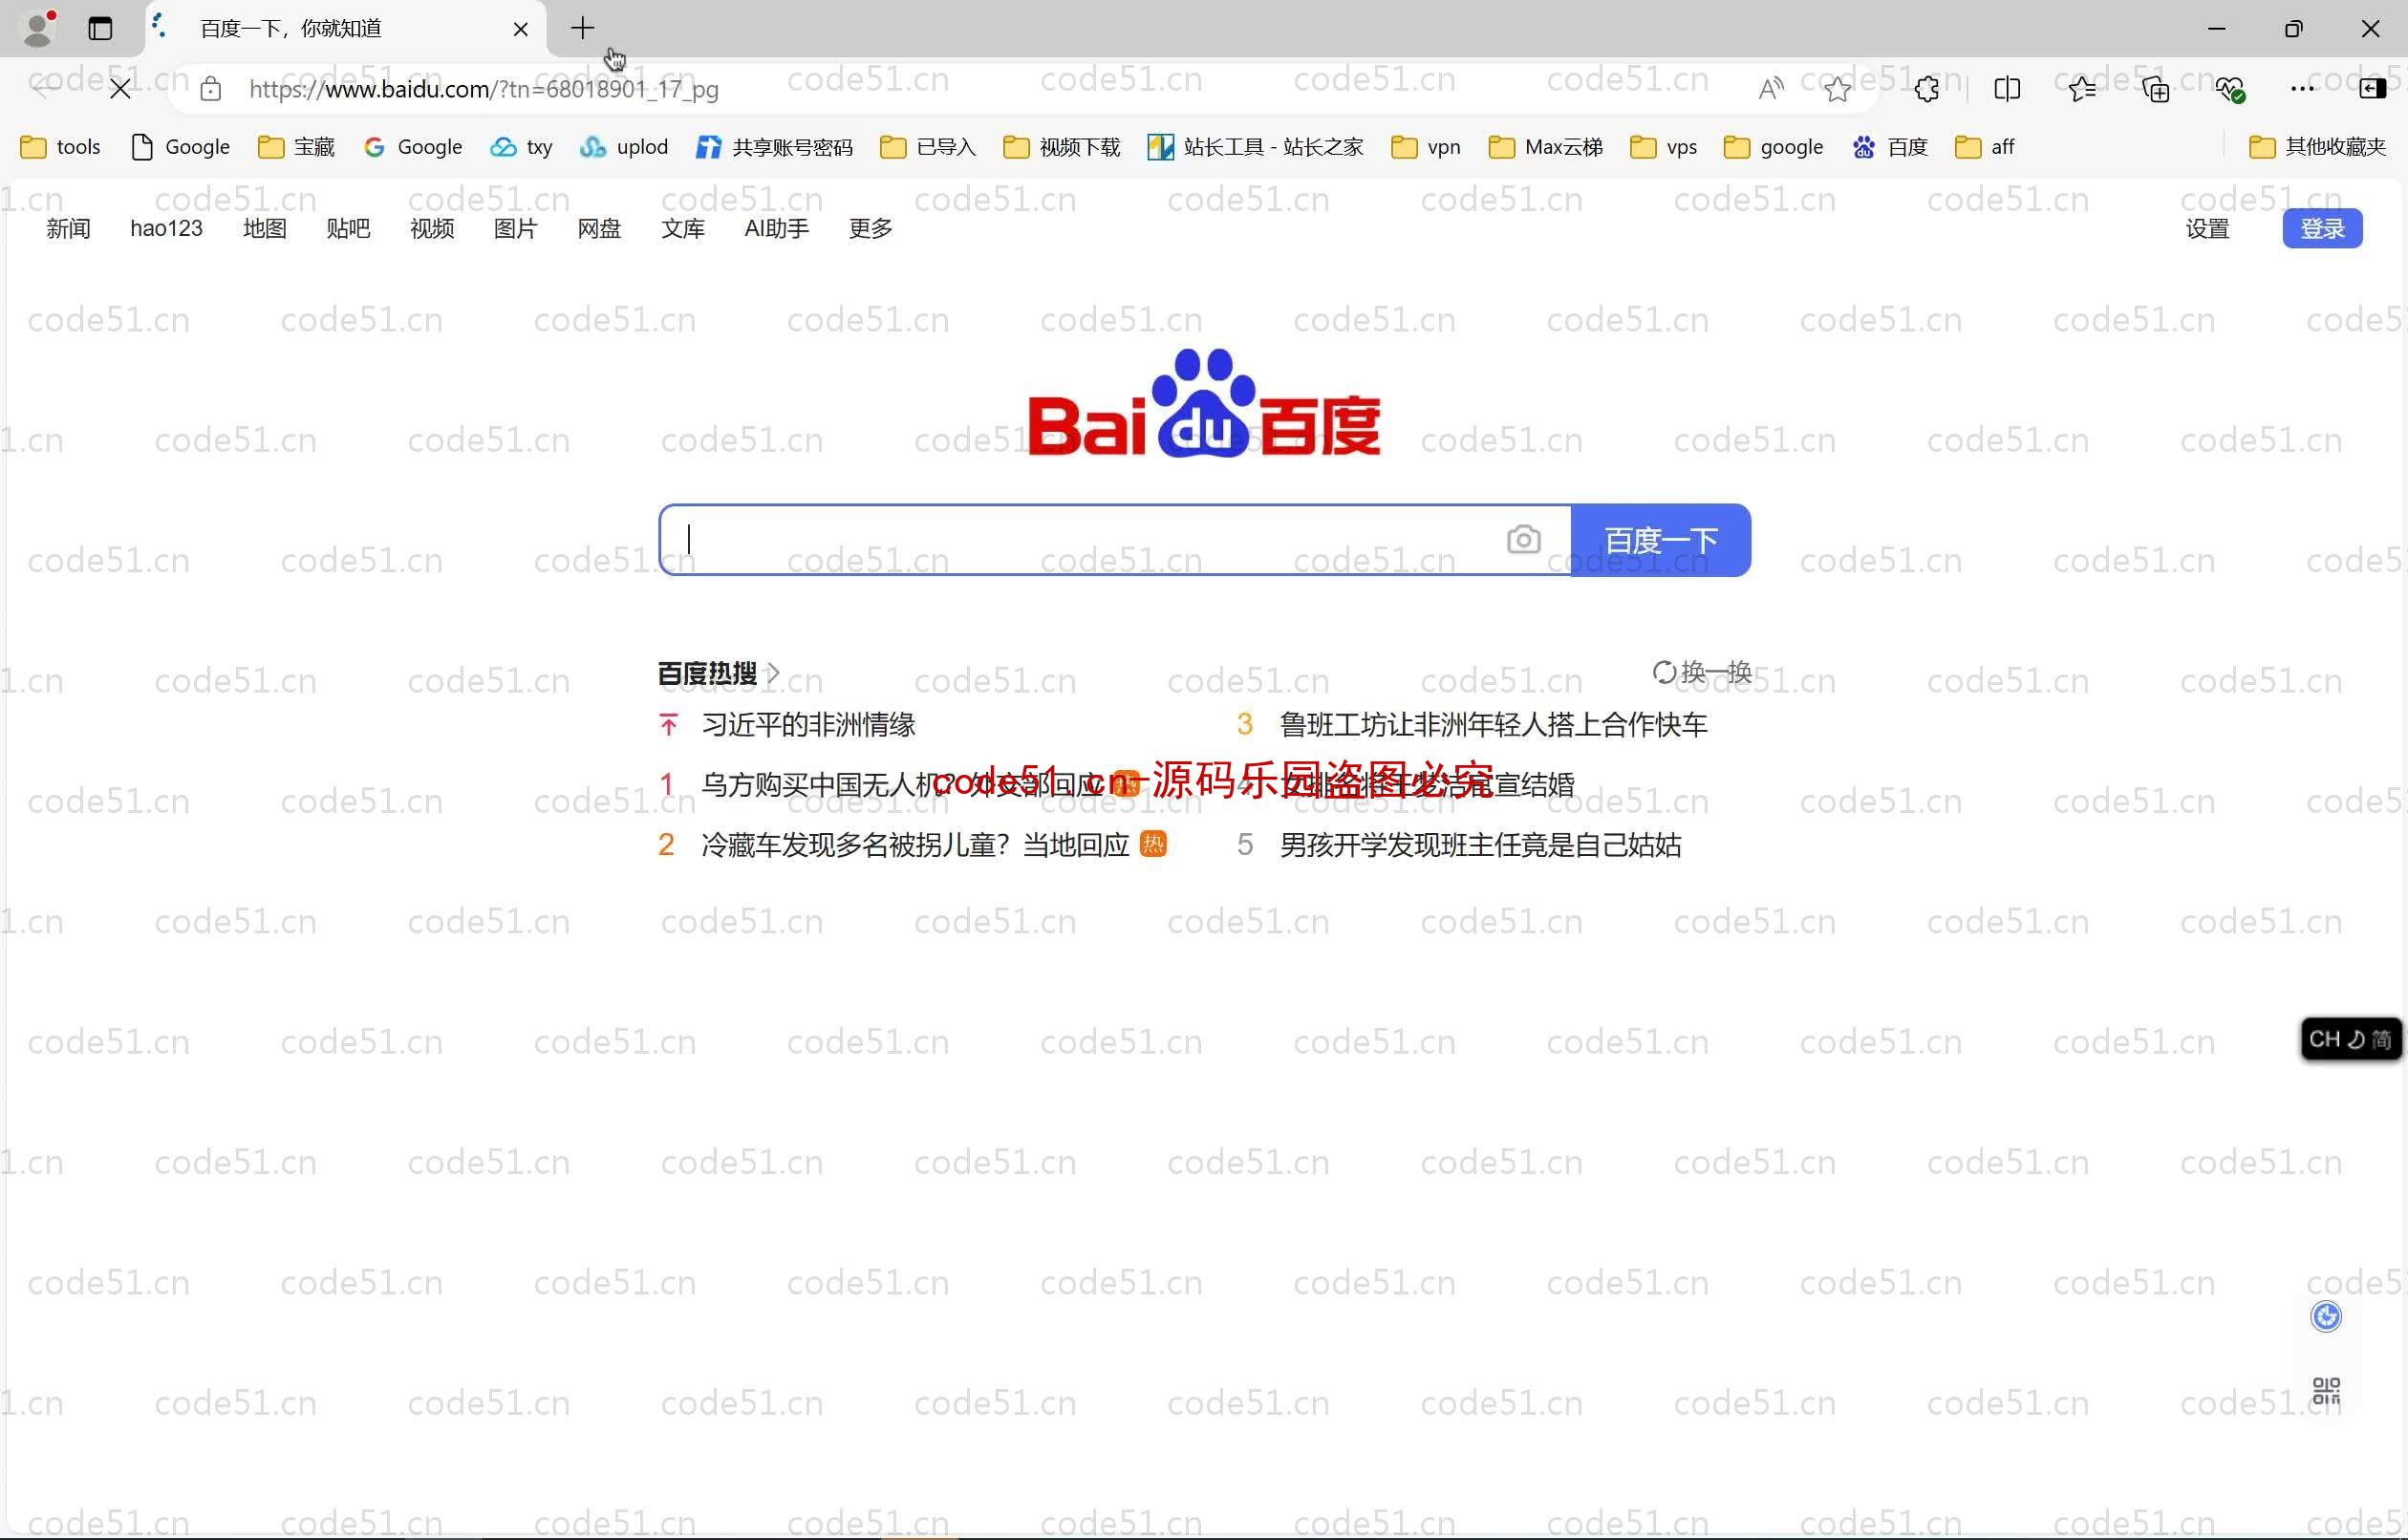Expand the google bookmark folder
The width and height of the screenshot is (2408, 1540).
(1774, 147)
